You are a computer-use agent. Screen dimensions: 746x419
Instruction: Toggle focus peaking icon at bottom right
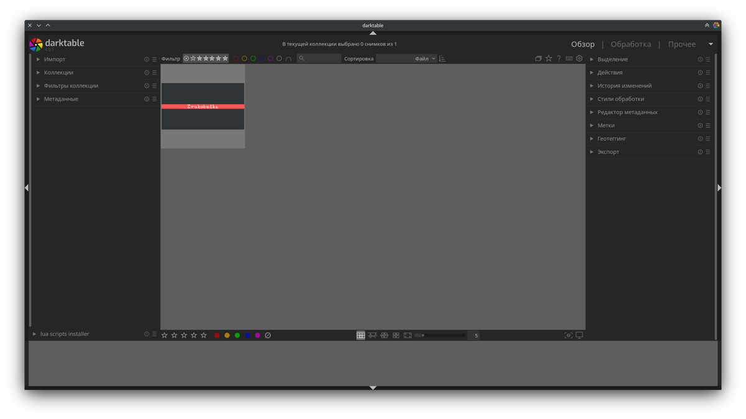pyautogui.click(x=568, y=335)
